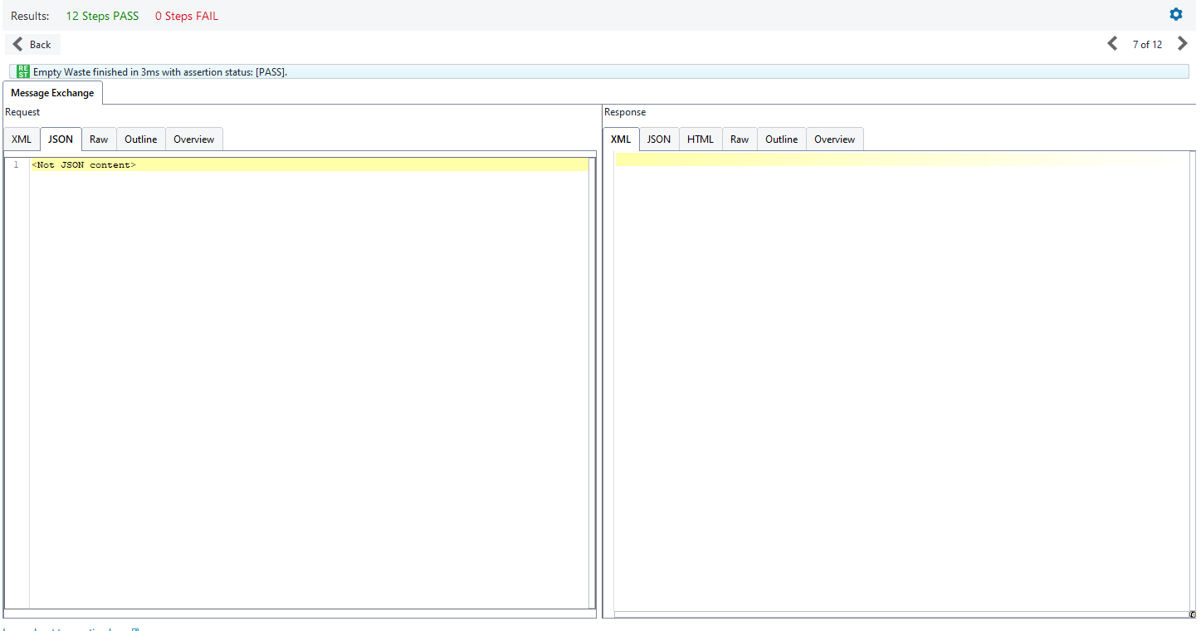Image resolution: width=1201 pixels, height=631 pixels.
Task: Open the Message Exchange tab
Action: [52, 93]
